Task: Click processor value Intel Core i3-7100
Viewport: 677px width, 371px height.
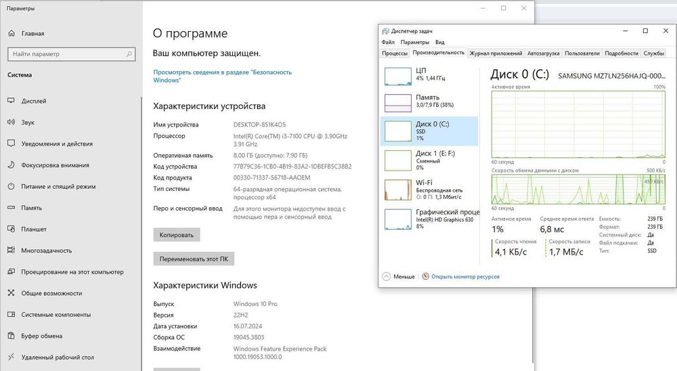Action: [290, 140]
